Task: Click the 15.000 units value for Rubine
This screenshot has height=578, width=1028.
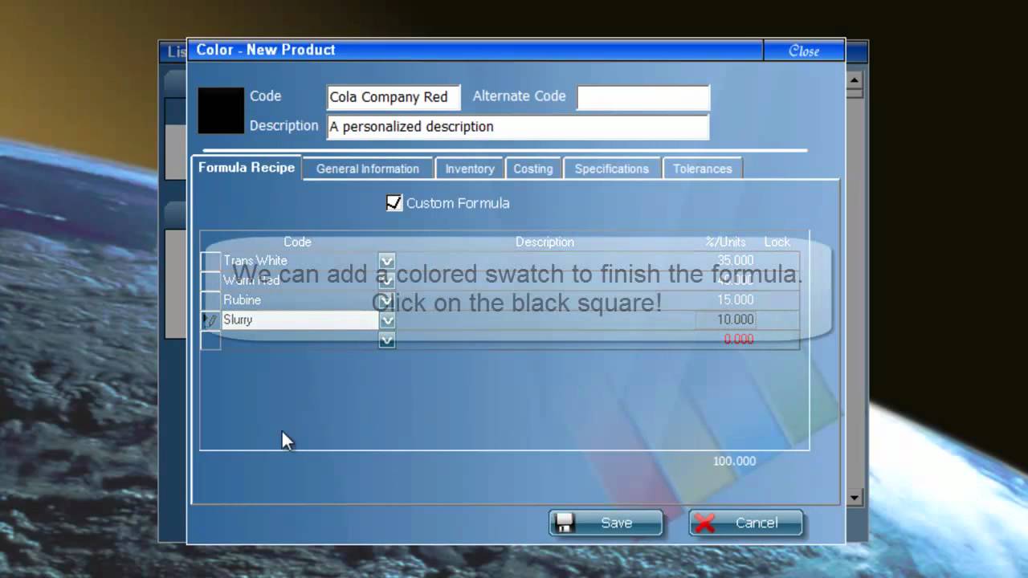Action: click(x=735, y=299)
